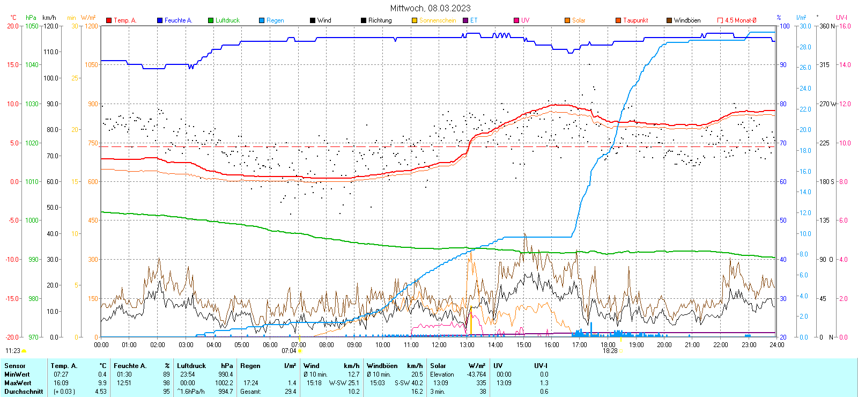Click the red Temp. A. legend square
Image resolution: width=858 pixels, height=397 pixels.
click(109, 20)
